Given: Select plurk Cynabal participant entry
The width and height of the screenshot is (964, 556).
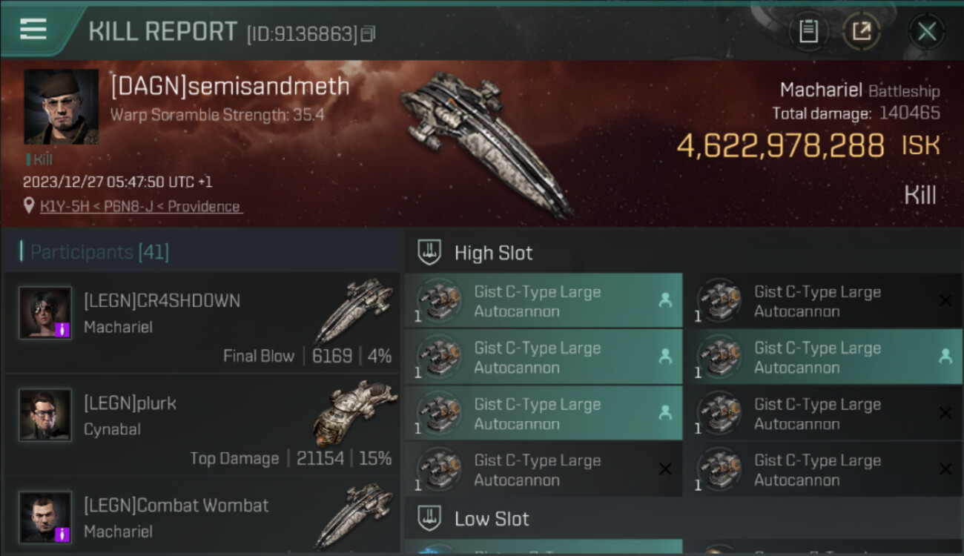Looking at the screenshot, I should coord(202,424).
